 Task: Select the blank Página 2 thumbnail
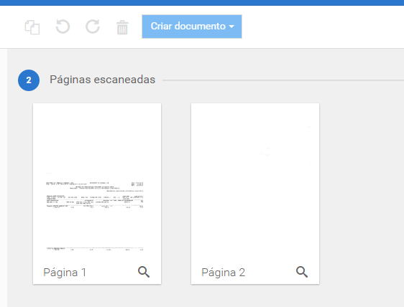pyautogui.click(x=255, y=194)
